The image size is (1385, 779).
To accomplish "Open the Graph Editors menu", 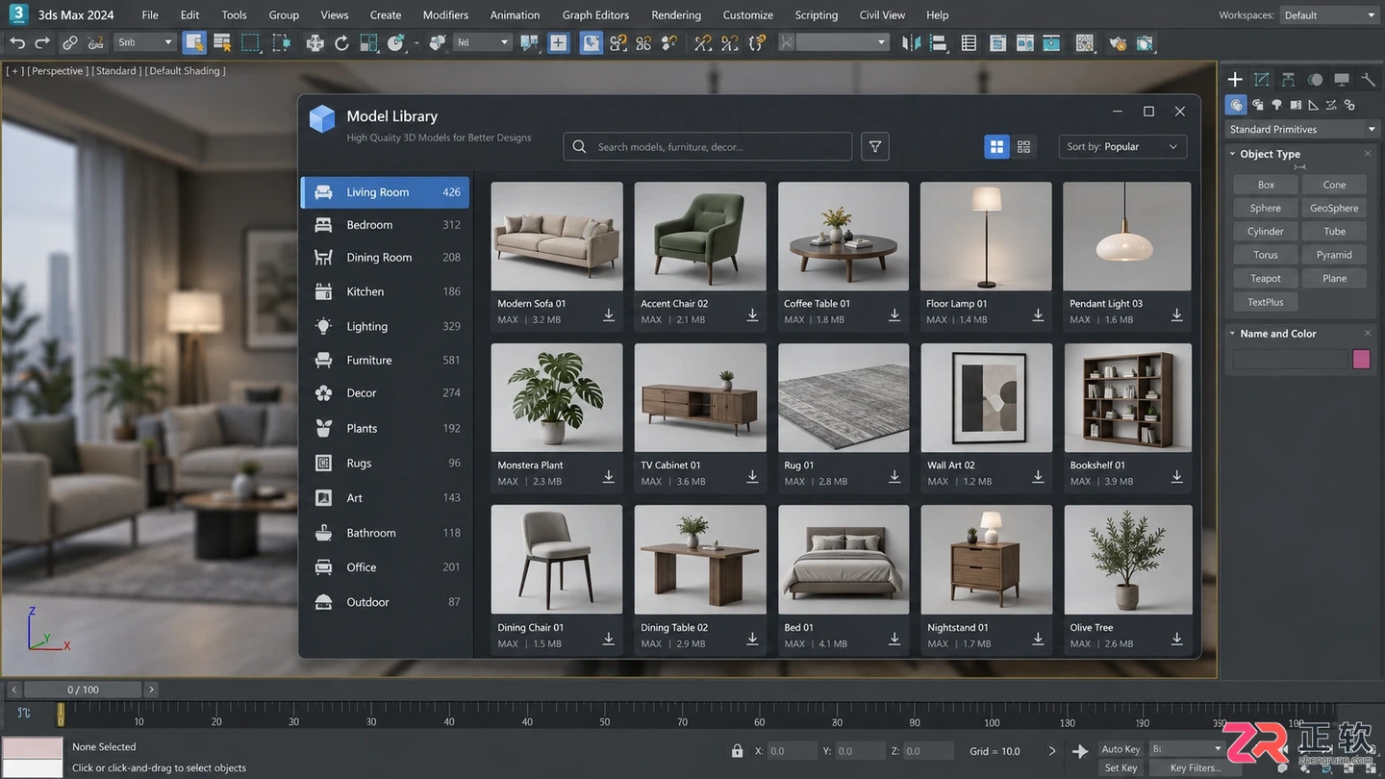I will pyautogui.click(x=595, y=15).
